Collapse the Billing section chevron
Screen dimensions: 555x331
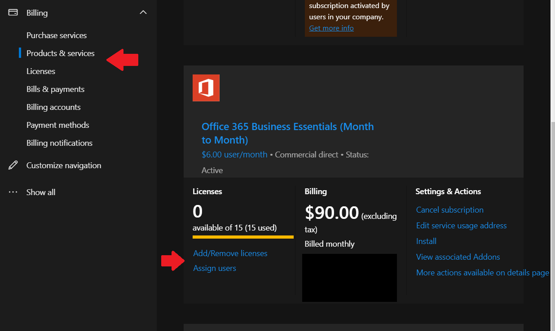143,13
